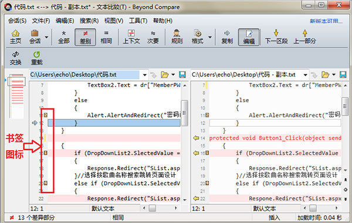352x223 pixels.
Task: Toggle 次要 minor differences
Action: [x=153, y=37]
